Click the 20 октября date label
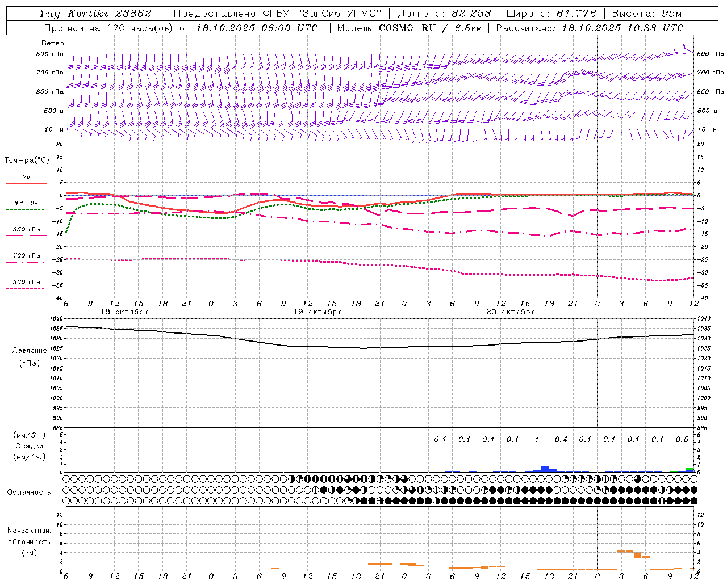The image size is (727, 581). [511, 312]
